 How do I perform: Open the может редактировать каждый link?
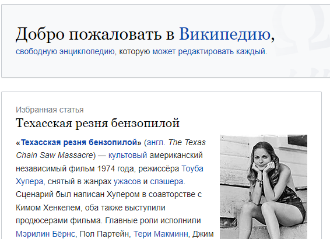pyautogui.click(x=209, y=51)
